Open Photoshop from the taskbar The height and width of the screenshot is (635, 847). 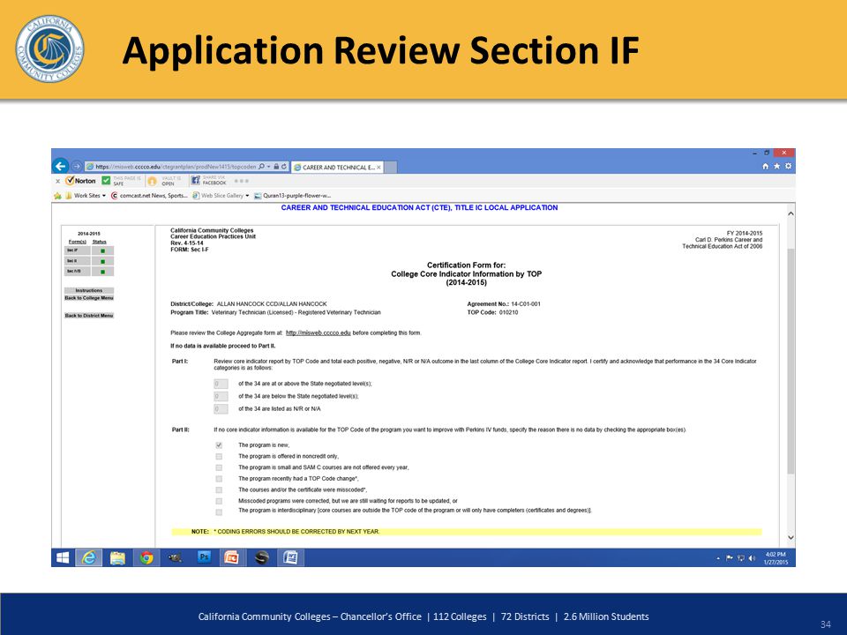pyautogui.click(x=204, y=557)
